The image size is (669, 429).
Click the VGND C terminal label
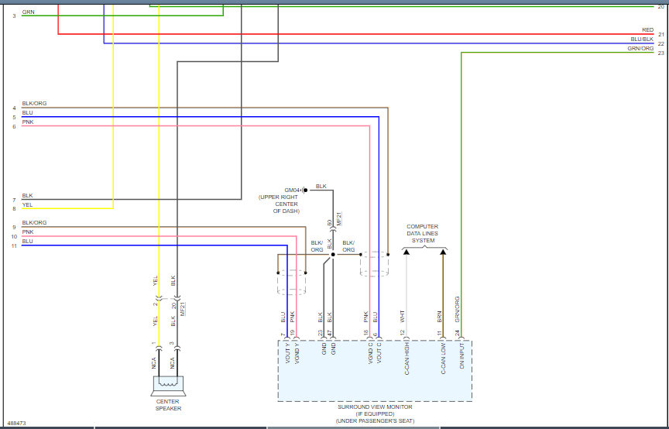point(370,354)
